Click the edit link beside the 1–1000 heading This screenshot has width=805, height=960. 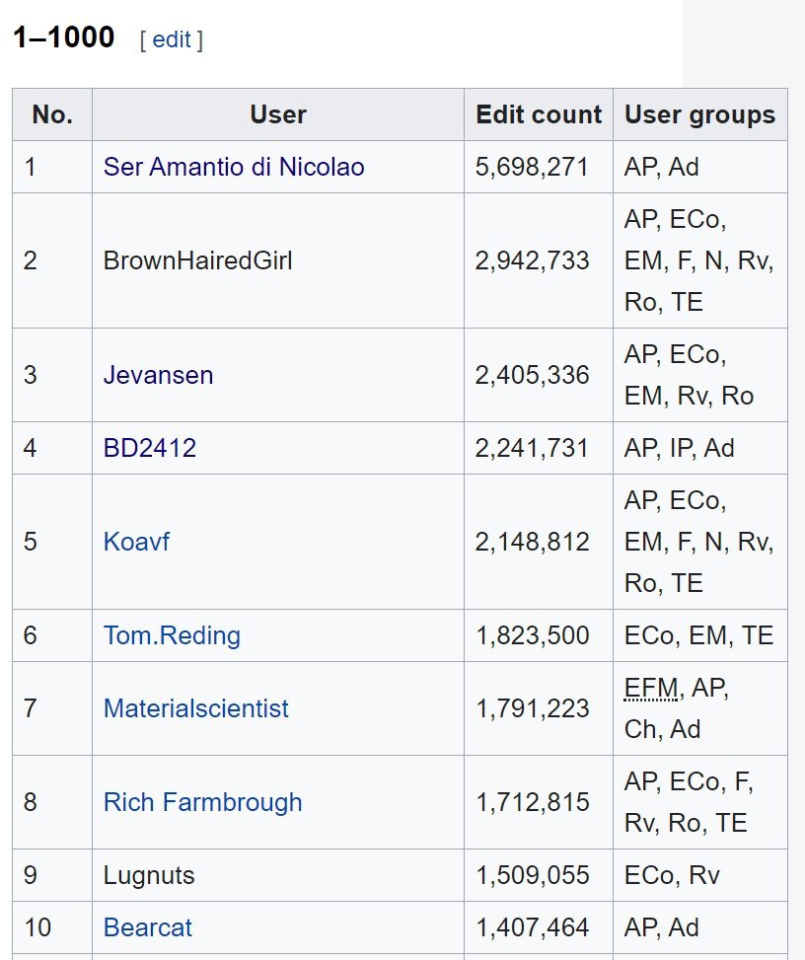[172, 39]
